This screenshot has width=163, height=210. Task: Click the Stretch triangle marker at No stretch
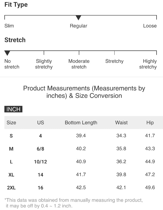[x=7, y=53]
